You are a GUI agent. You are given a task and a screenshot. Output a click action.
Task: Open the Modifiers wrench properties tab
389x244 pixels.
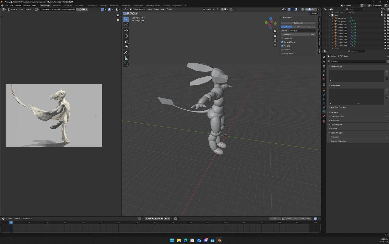324,94
